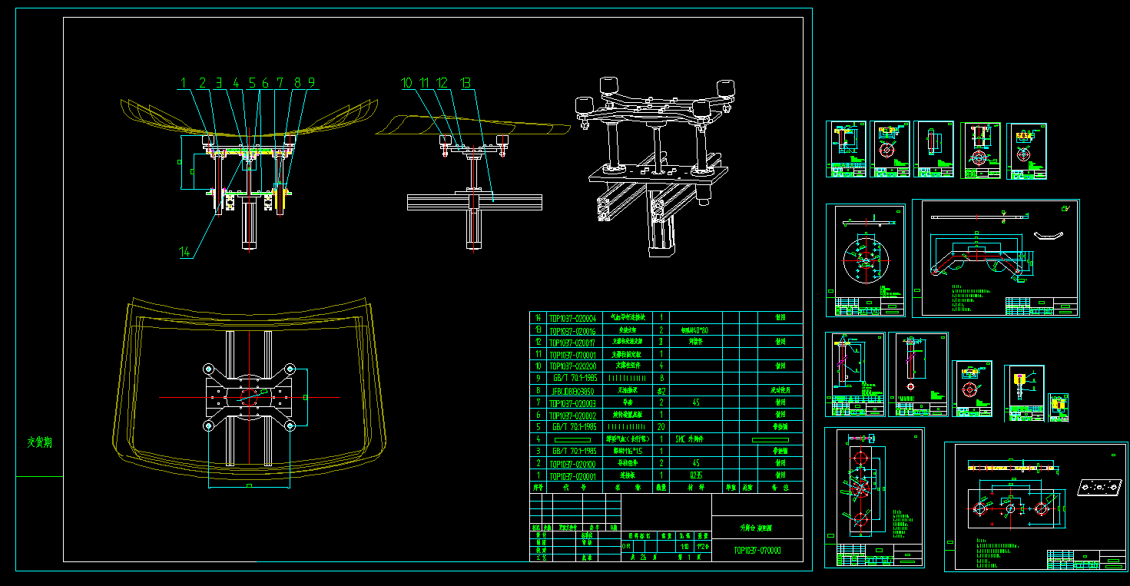Select balloon callout number 14 below front view
The image size is (1130, 586).
click(x=185, y=253)
